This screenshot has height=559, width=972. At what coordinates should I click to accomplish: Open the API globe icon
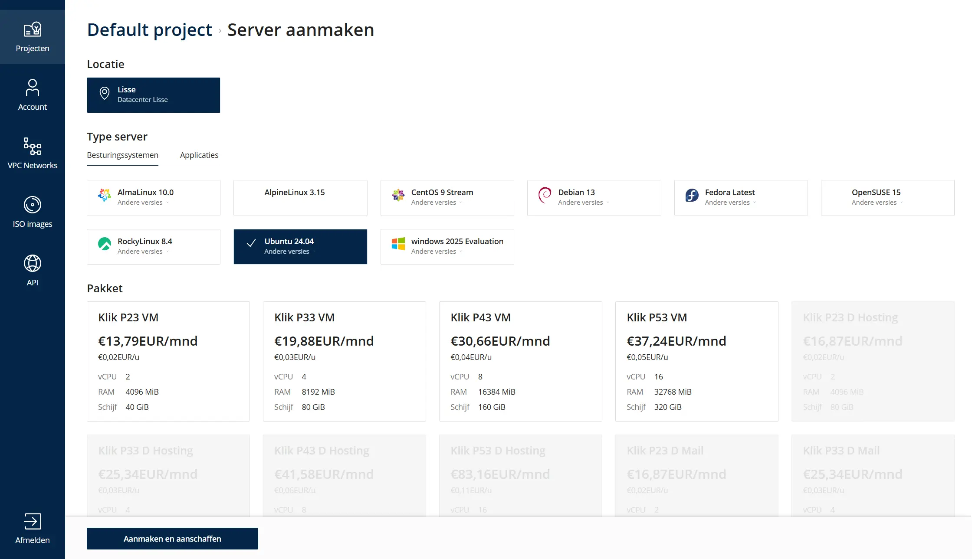click(33, 263)
